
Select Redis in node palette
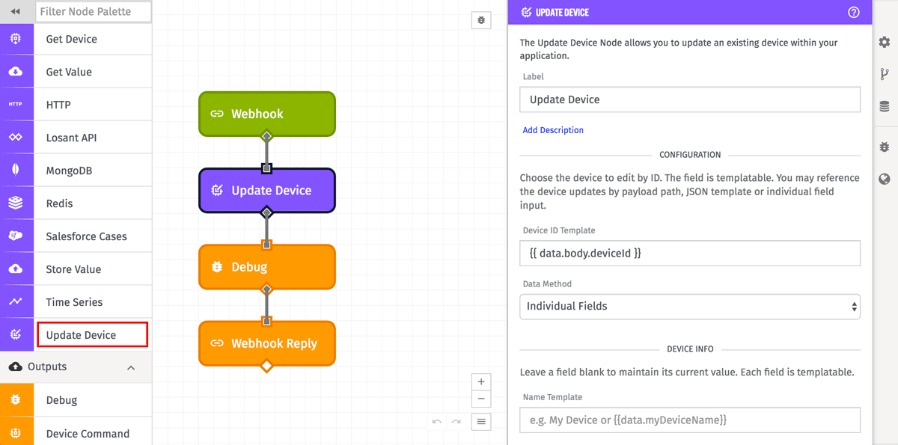point(59,203)
